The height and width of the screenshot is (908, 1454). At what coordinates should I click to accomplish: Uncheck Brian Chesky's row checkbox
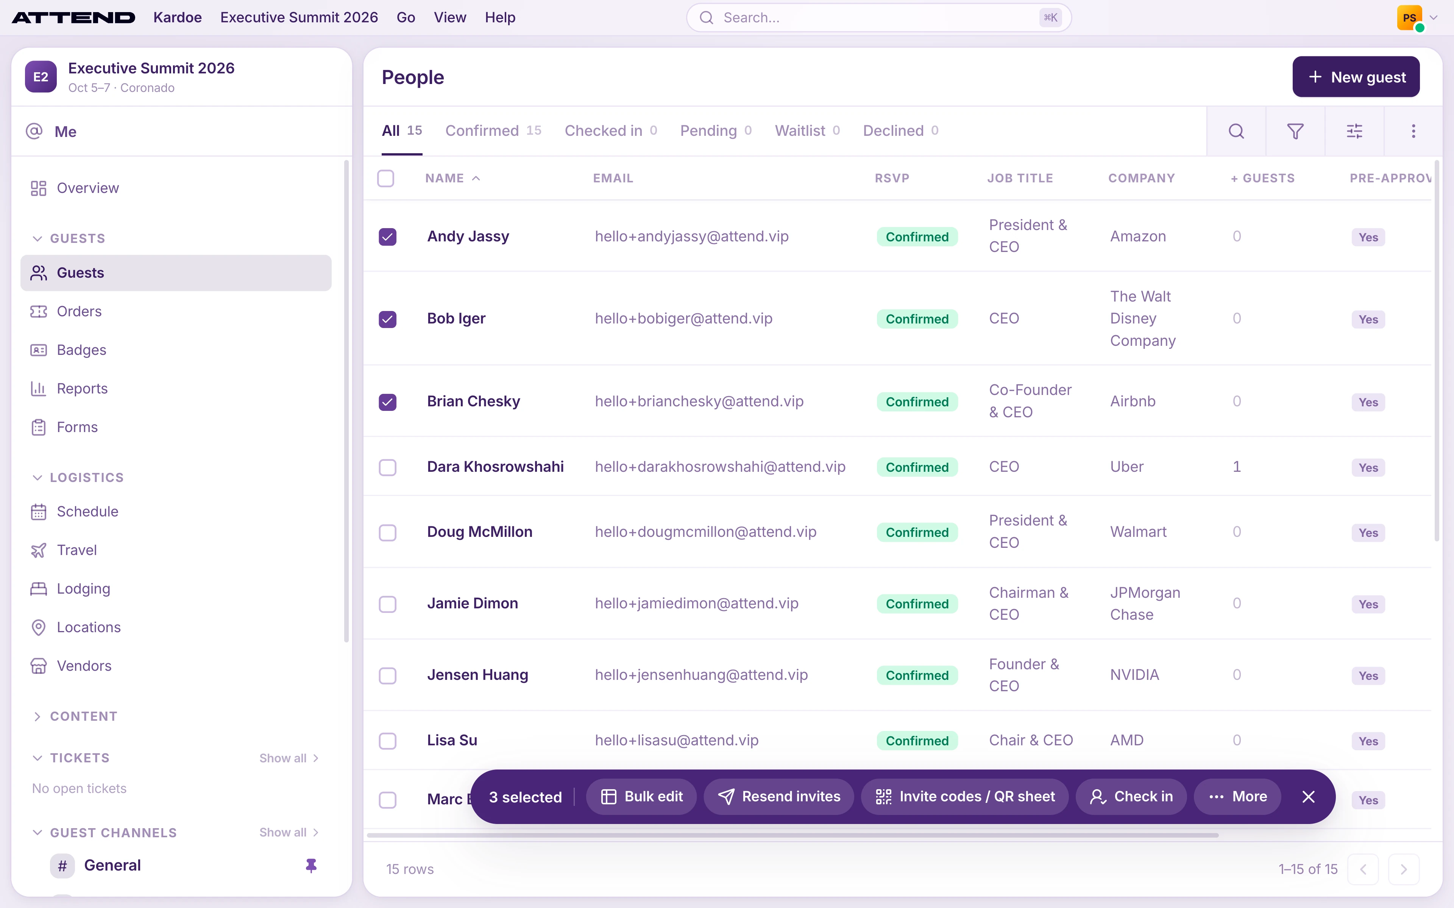tap(387, 402)
